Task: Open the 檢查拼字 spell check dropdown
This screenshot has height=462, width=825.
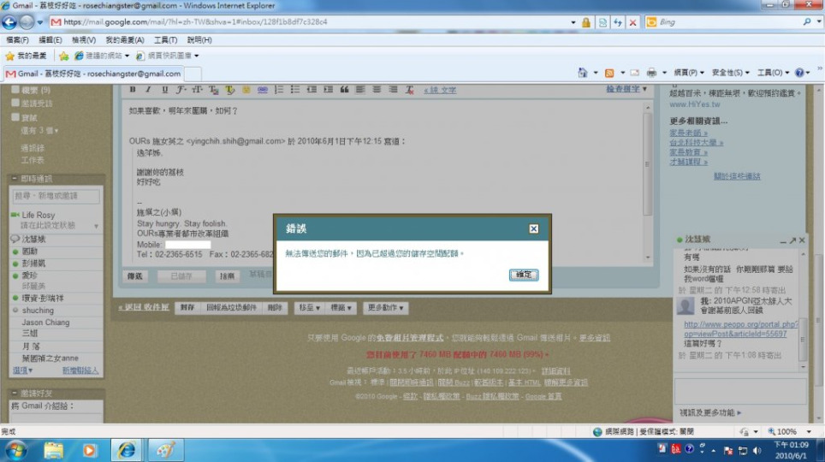Action: point(626,89)
